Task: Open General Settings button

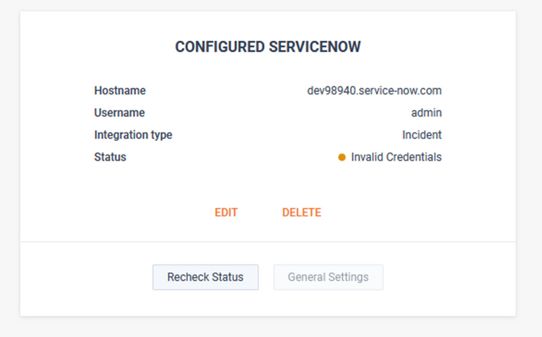Action: [x=328, y=277]
